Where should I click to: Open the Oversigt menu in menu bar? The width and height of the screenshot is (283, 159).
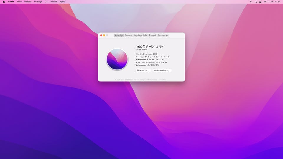coord(38,2)
